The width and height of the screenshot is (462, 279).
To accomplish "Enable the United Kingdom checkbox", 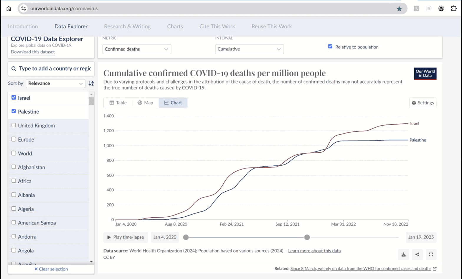I will [x=14, y=125].
